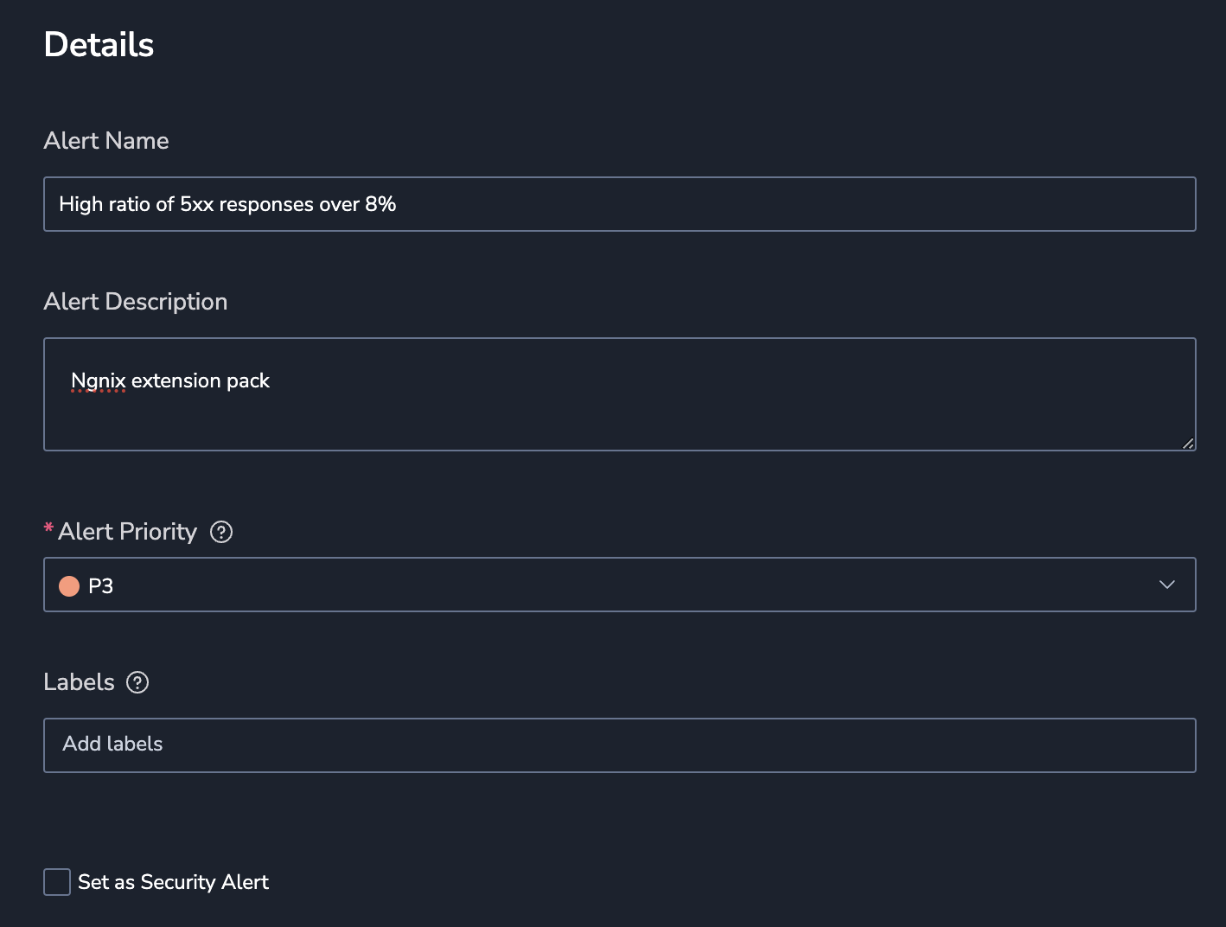Click the Alert Name field label
The width and height of the screenshot is (1226, 927).
click(106, 141)
